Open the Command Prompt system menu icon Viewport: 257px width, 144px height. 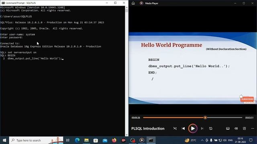(x=3, y=3)
